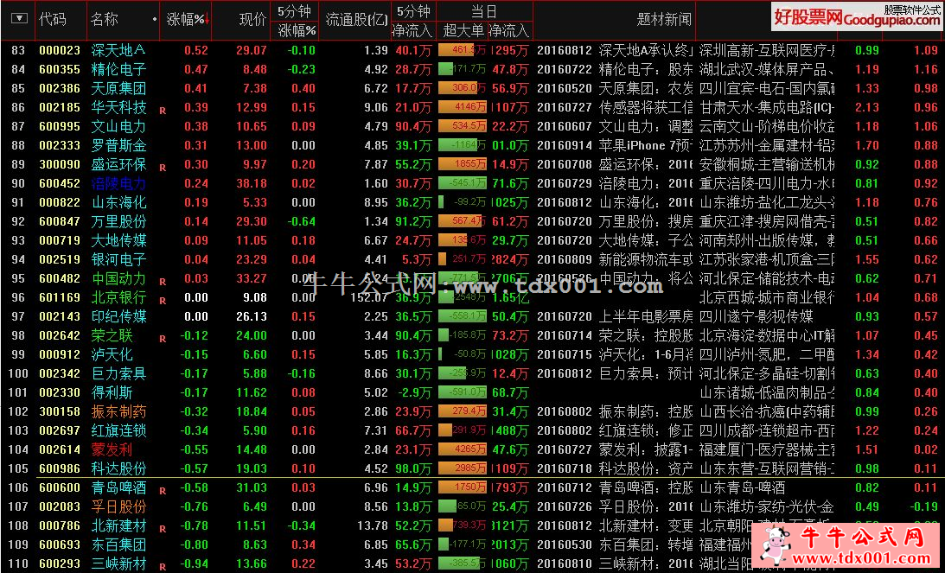Viewport: 945px width, 573px height.
Task: Open news 上半年电影票房 for 印纪传媒
Action: click(646, 316)
